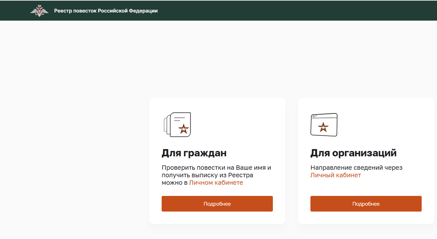Click 'получить выписку из Реестра' text line
Image resolution: width=437 pixels, height=239 pixels.
tap(207, 175)
